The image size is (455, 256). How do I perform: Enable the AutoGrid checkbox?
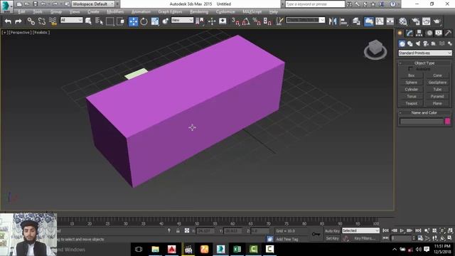tap(410, 69)
